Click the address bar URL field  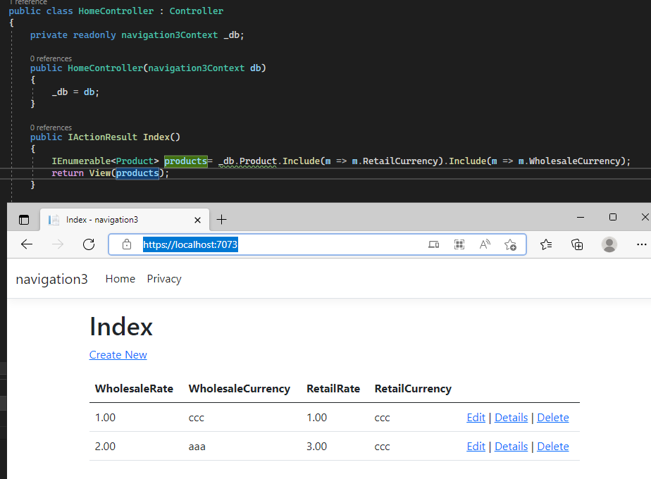[x=317, y=244]
